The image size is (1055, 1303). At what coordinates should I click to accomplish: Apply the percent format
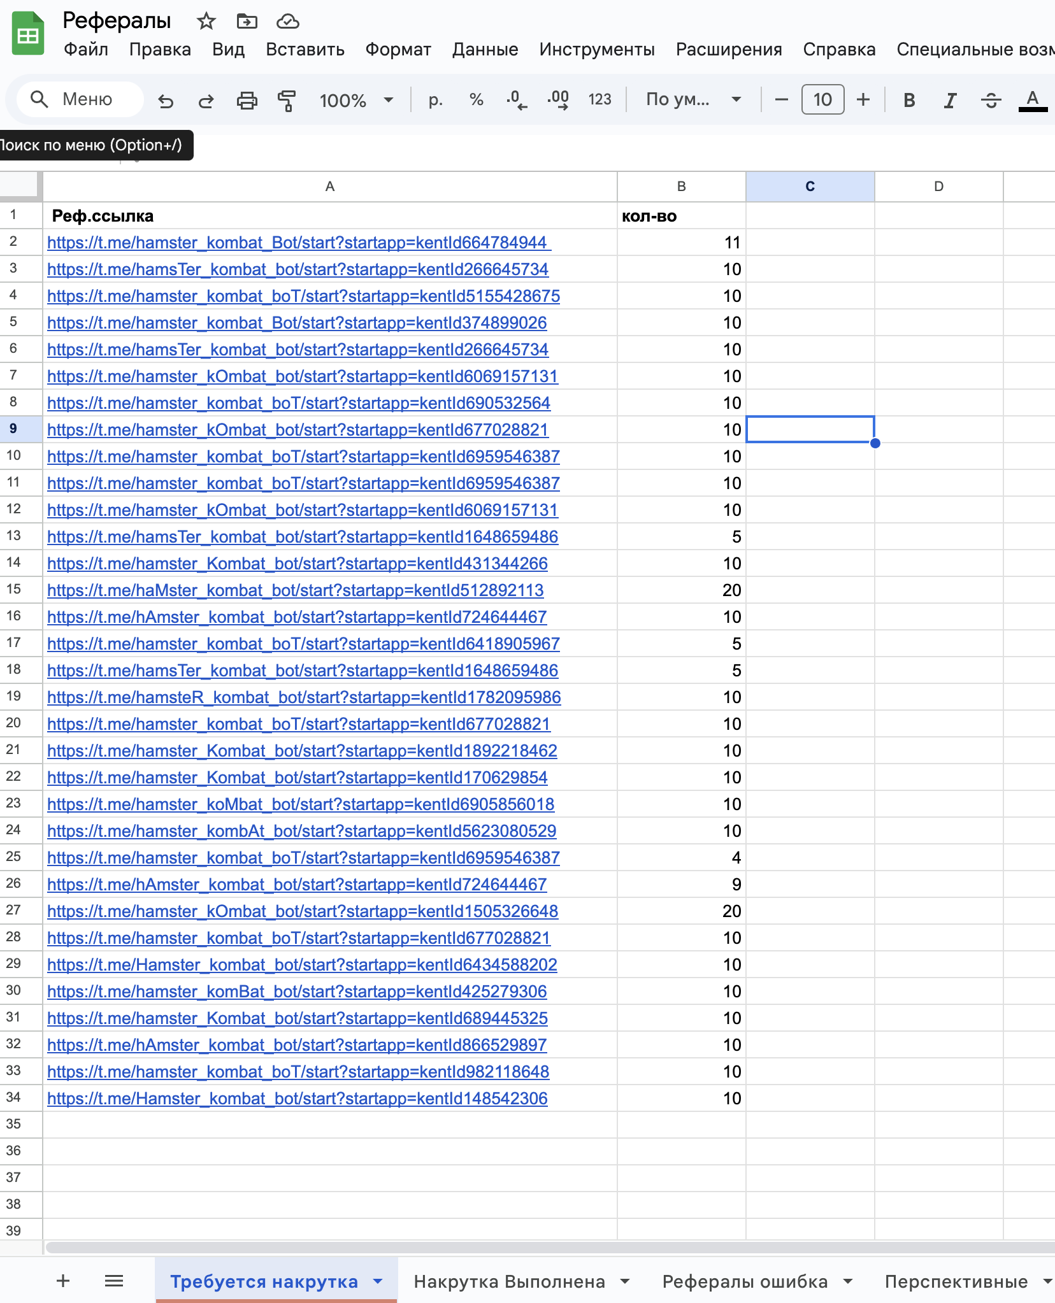477,100
